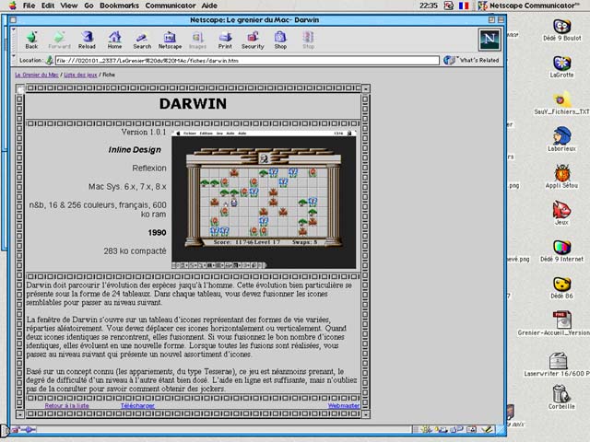This screenshot has width=590, height=442.
Task: Click the menu bar clock 22:35
Action: tap(428, 6)
